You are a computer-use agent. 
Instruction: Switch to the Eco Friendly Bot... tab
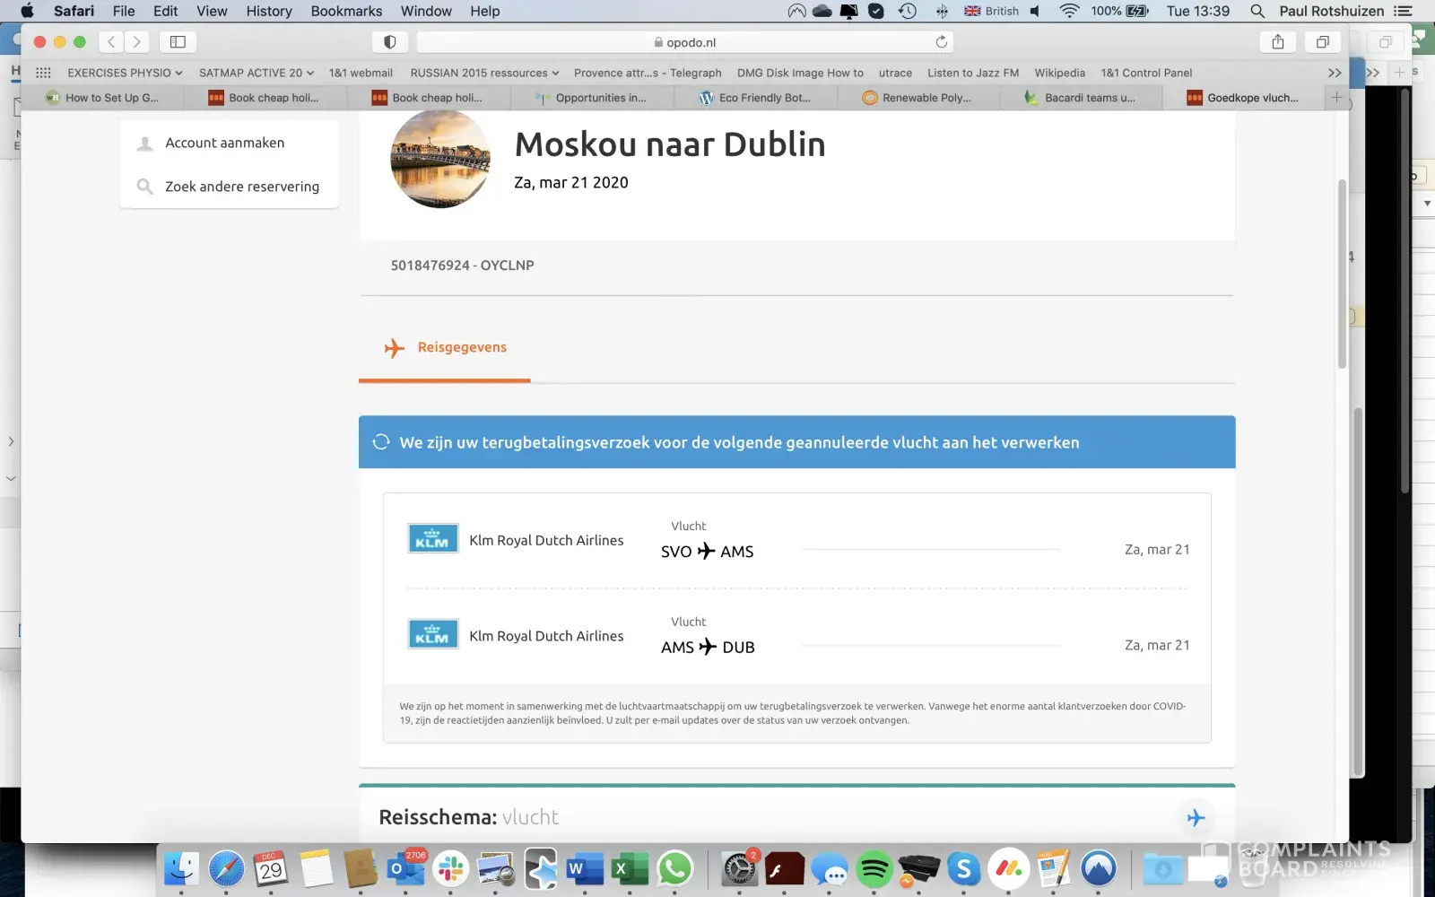point(755,98)
